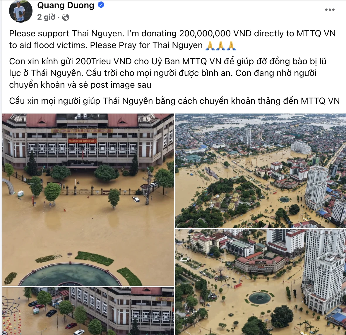Click the paragraph starting "Con xin kính gửi"
The height and width of the screenshot is (335, 346).
tap(168, 73)
